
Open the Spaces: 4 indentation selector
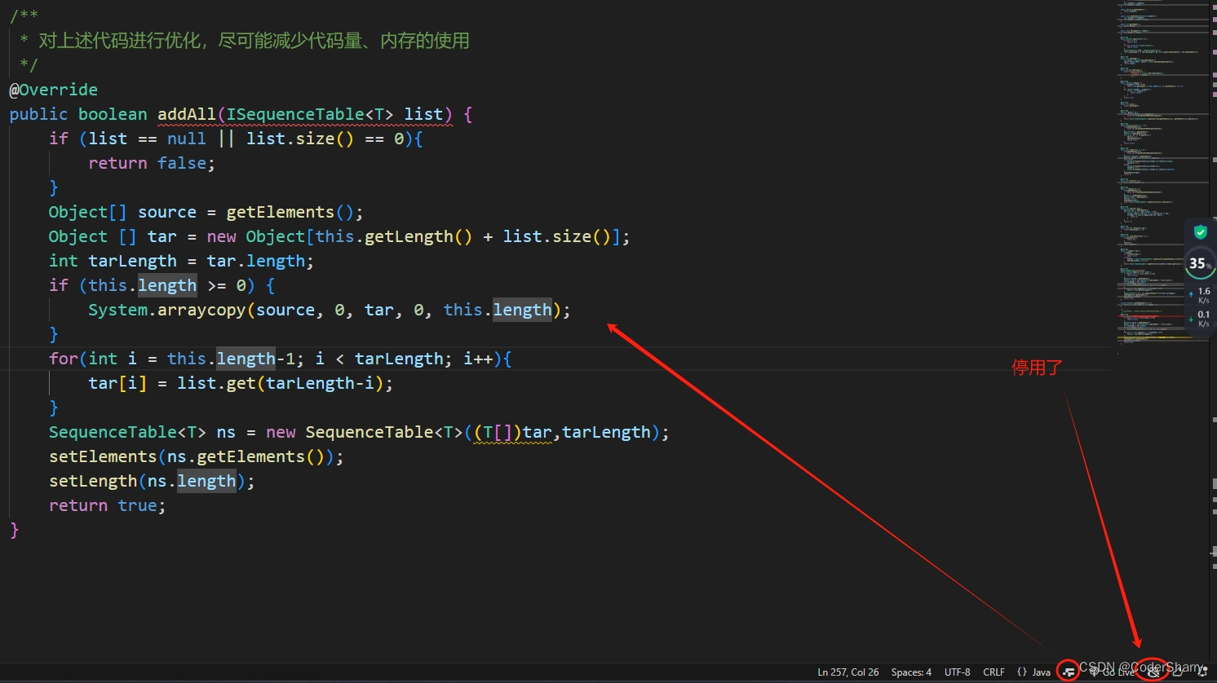coord(911,672)
